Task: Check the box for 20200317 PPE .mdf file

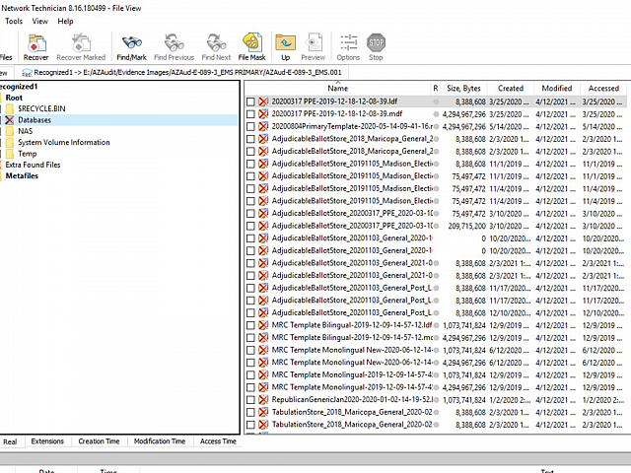Action: [250, 114]
